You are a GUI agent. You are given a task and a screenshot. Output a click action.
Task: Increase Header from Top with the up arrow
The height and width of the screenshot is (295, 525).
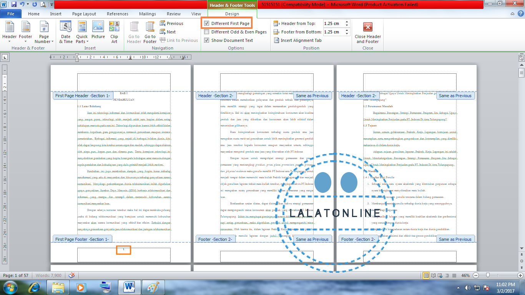point(347,22)
